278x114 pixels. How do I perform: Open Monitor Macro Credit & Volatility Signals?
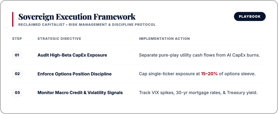[x=80, y=92]
